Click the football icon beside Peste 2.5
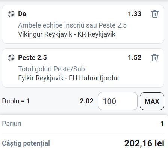168x149 pixels. click(x=11, y=58)
